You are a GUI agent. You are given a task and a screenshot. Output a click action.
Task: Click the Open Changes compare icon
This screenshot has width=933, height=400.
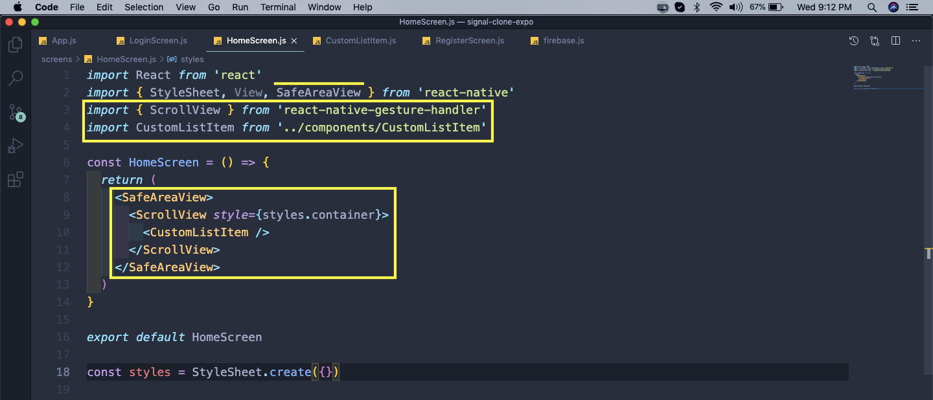point(875,41)
